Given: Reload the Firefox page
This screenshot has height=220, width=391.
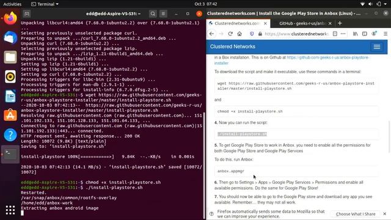Looking at the screenshot, I should coord(230,34).
